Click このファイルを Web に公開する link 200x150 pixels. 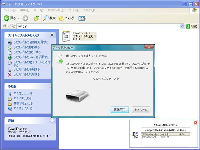[31, 57]
